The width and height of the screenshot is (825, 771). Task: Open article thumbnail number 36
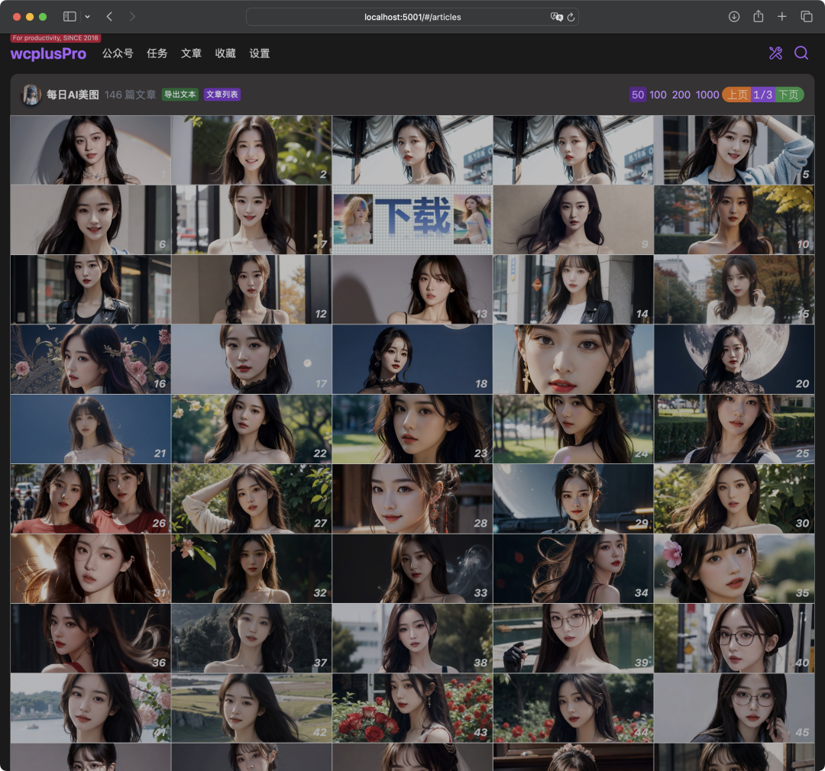click(x=90, y=638)
